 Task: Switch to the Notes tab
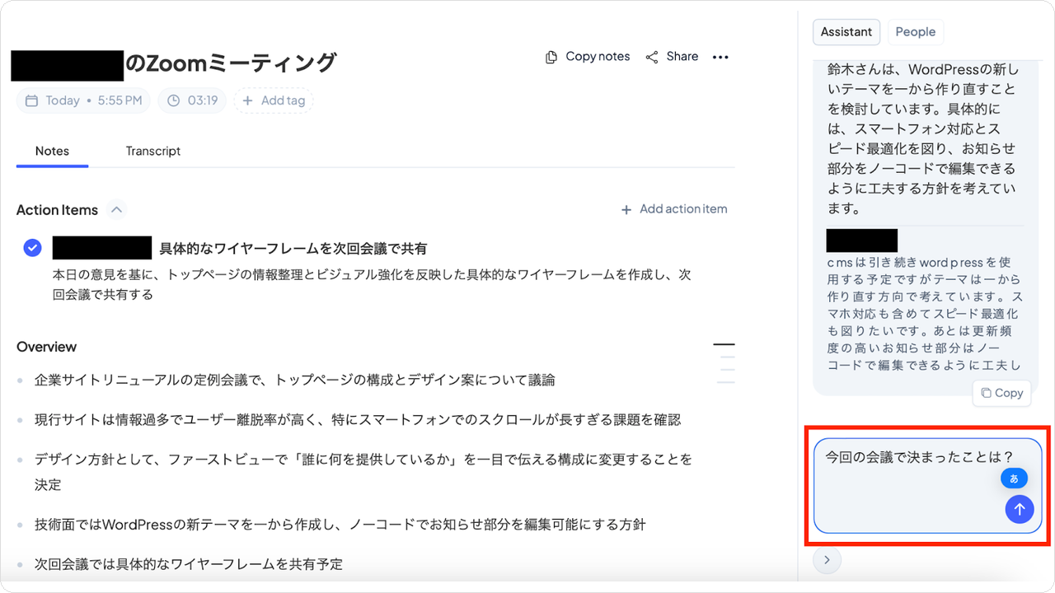click(x=52, y=151)
